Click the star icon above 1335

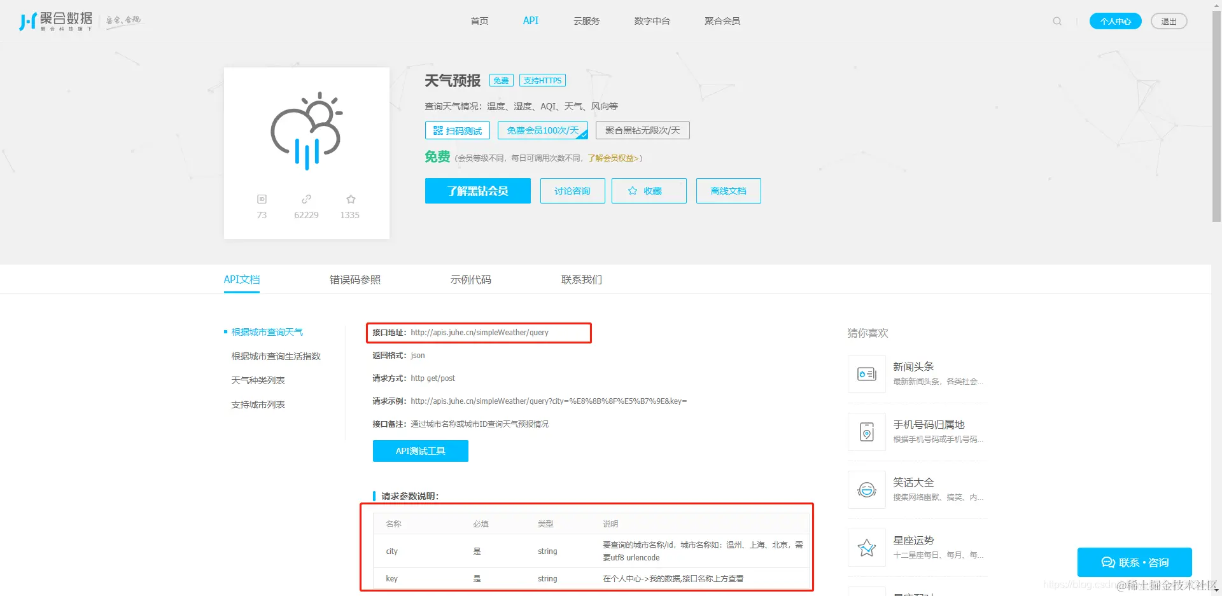click(351, 199)
